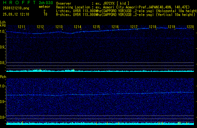197x128 pixels.
Task: Click the Lch 0.8 kHz axis label
Action: [2, 63]
